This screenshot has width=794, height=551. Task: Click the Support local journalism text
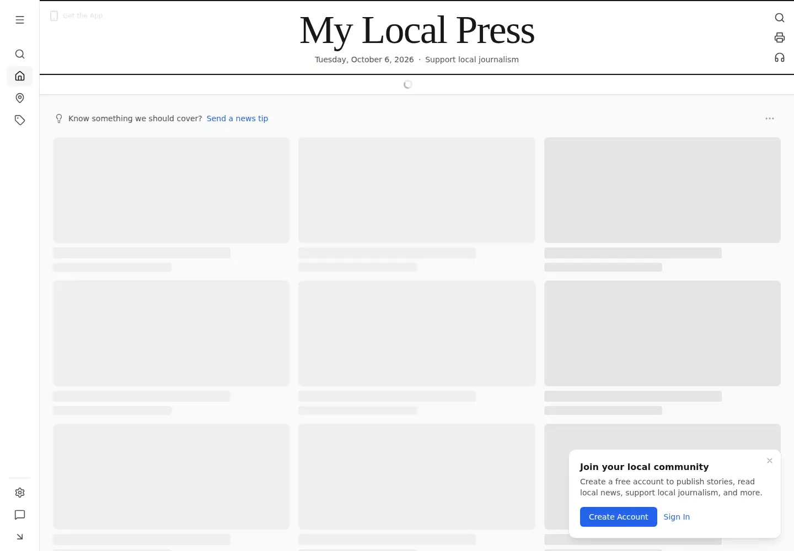[472, 60]
